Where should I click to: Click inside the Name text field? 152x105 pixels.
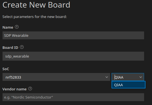coord(73,35)
